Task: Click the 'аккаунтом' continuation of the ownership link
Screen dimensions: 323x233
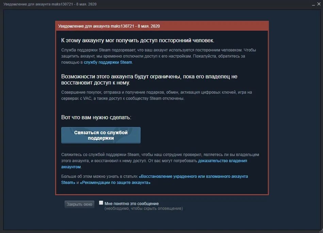Action: point(71,167)
